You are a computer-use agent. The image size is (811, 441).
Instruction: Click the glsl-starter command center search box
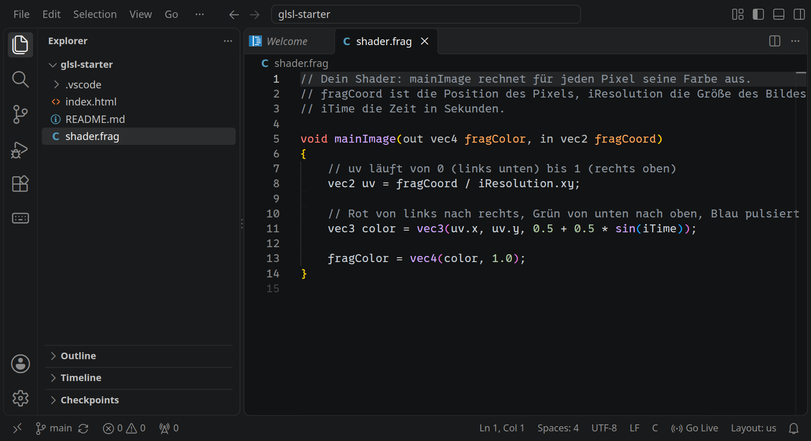(x=426, y=14)
